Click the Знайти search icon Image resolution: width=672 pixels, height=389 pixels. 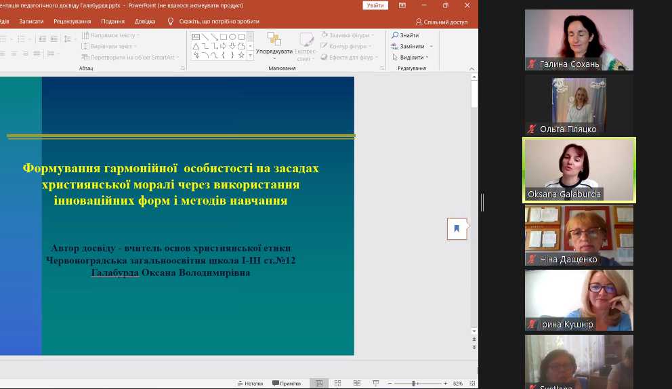click(x=394, y=35)
